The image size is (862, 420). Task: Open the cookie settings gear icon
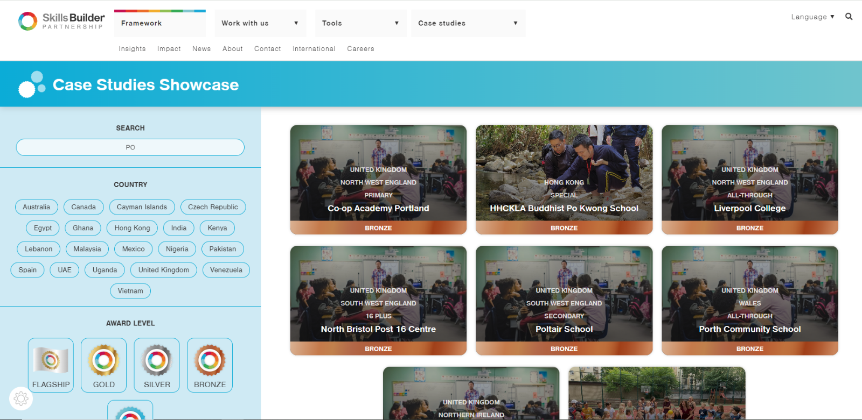21,398
